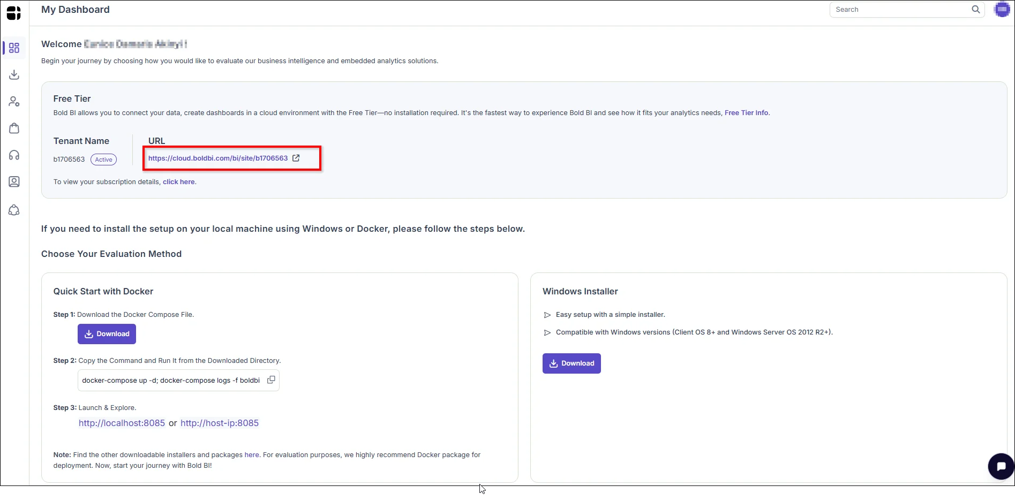Screen dimensions: 1015x501
Task: Click into the Search field
Action: click(x=907, y=10)
